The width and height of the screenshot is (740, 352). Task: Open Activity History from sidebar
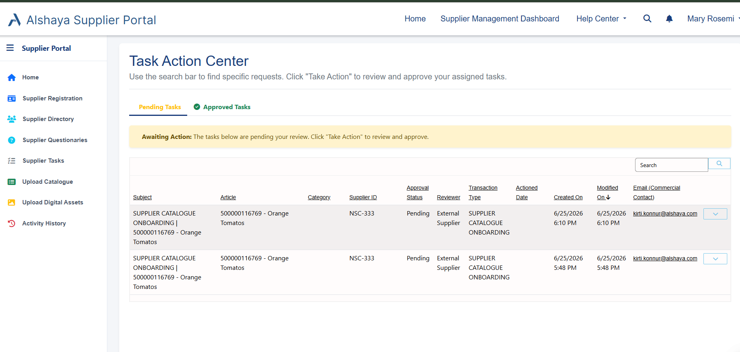pos(44,223)
